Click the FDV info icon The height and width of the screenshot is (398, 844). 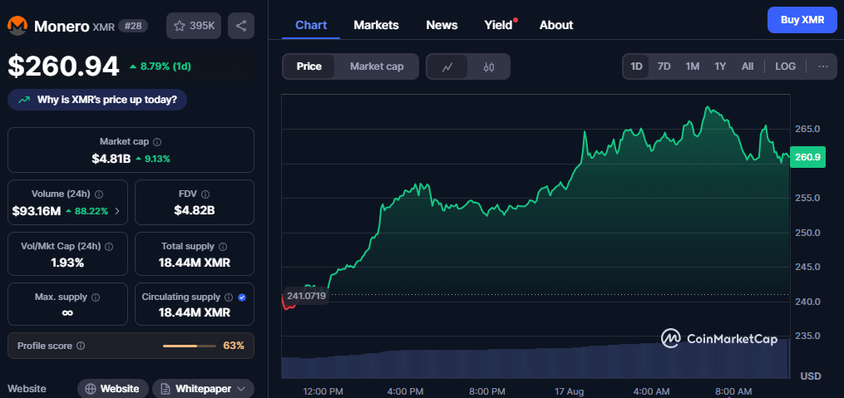[205, 194]
